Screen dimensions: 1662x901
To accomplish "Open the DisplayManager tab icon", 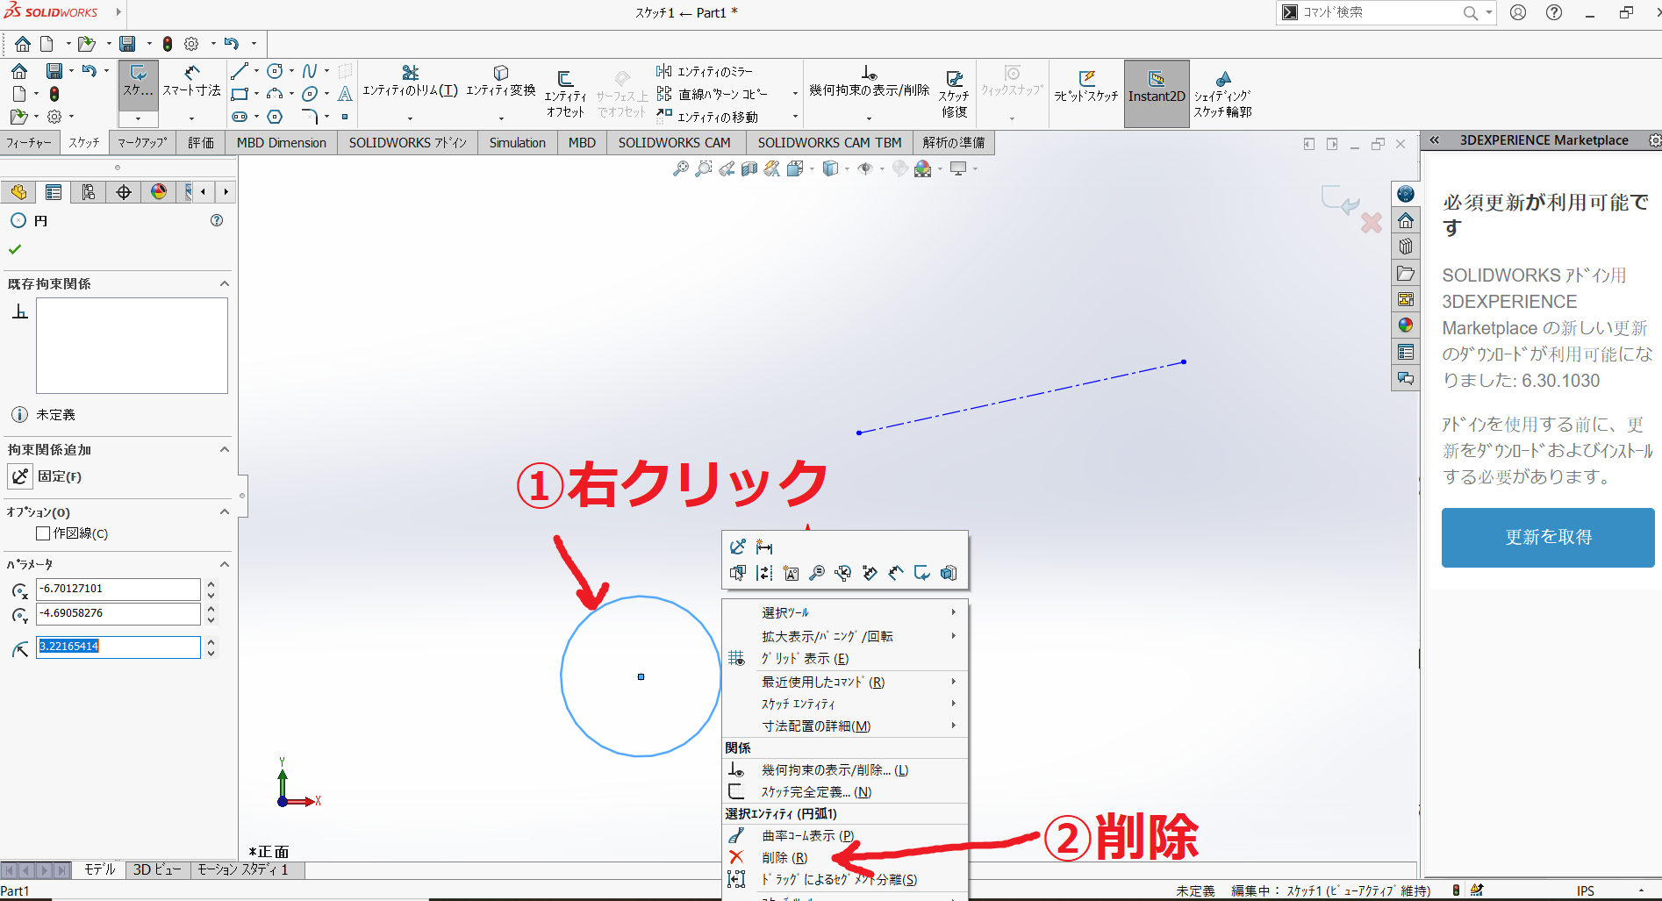I will 159,192.
